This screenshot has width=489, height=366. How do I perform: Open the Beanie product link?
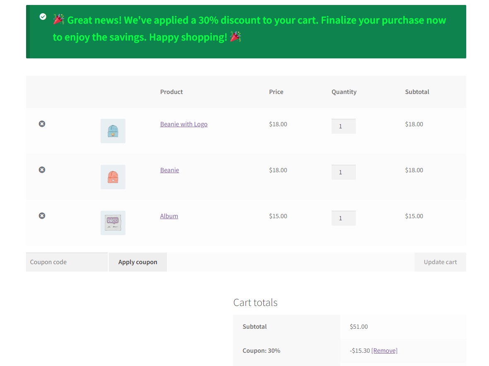[x=170, y=170]
